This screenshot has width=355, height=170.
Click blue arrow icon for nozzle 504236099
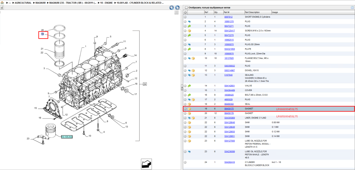point(189,152)
